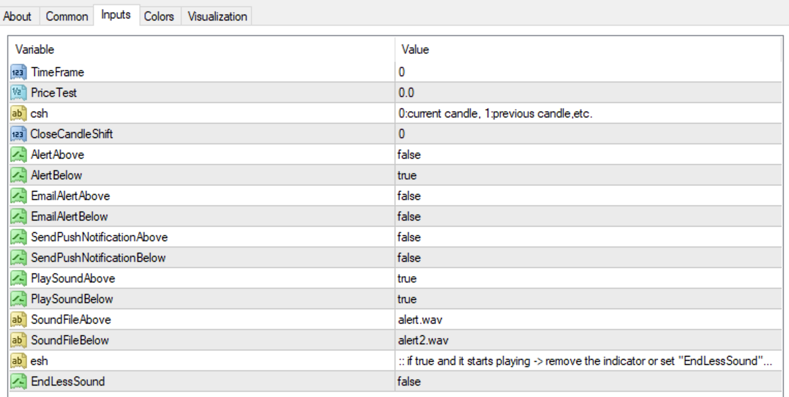Click the double-type icon beside PriceTest
This screenshot has width=789, height=397.
pyautogui.click(x=18, y=93)
